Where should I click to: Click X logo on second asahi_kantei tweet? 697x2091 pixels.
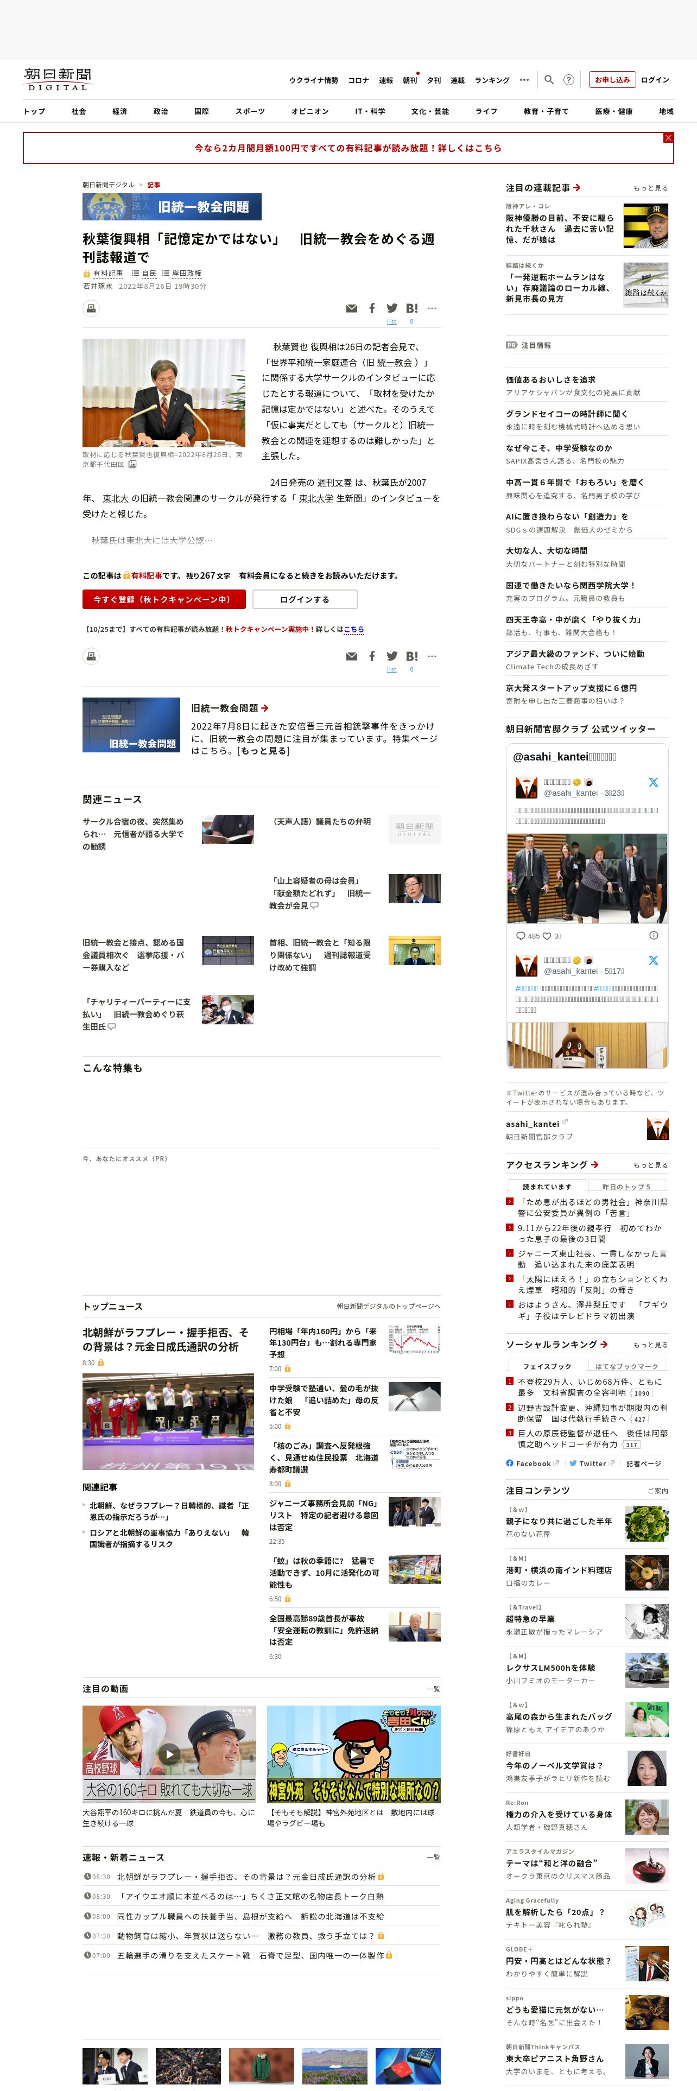[653, 960]
